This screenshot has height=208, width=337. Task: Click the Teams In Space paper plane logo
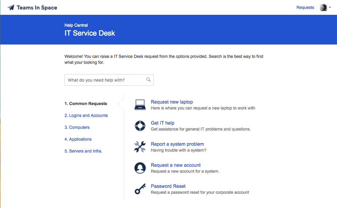point(11,7)
